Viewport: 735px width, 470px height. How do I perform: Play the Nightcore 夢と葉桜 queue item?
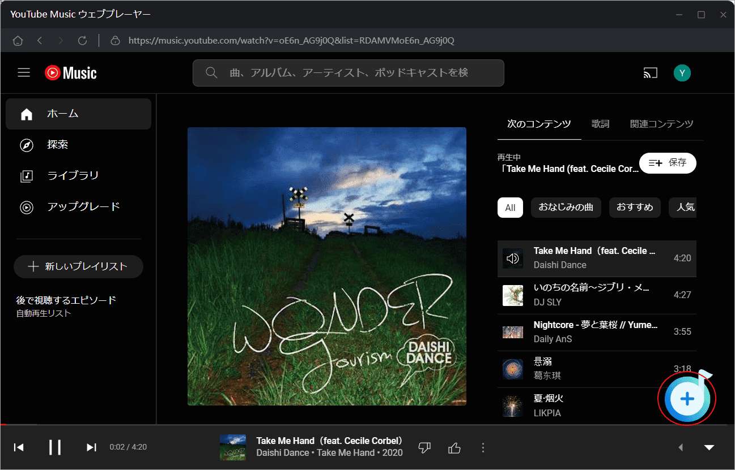[x=597, y=332]
